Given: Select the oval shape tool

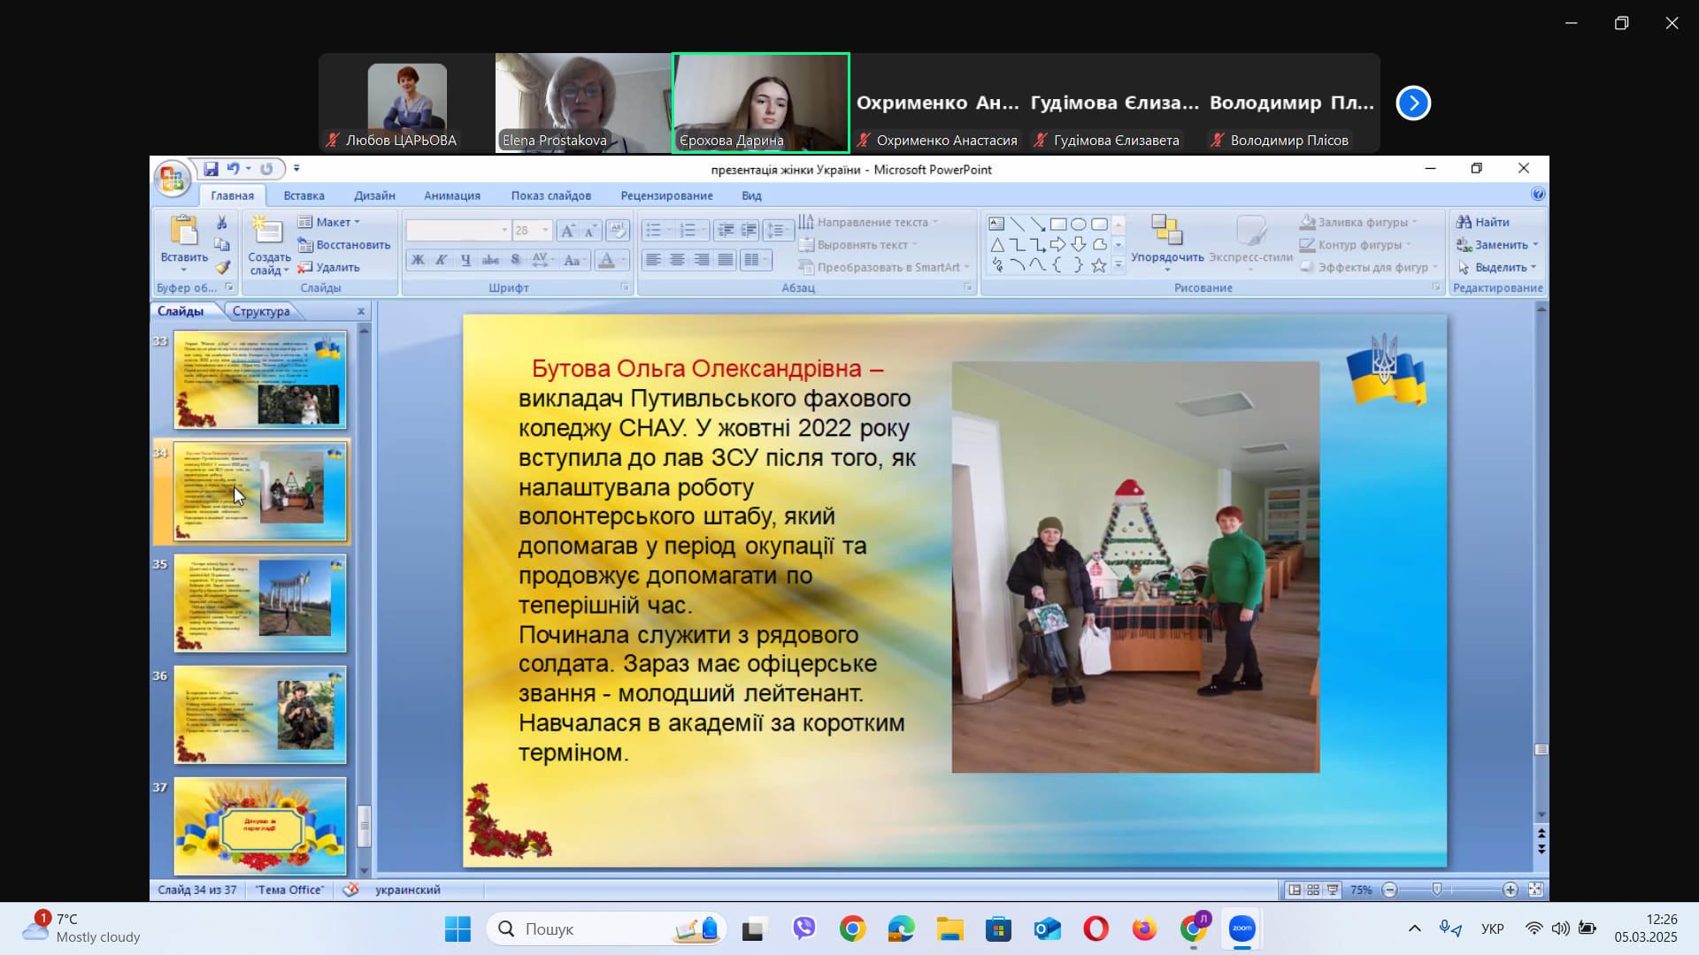Looking at the screenshot, I should coord(1078,225).
